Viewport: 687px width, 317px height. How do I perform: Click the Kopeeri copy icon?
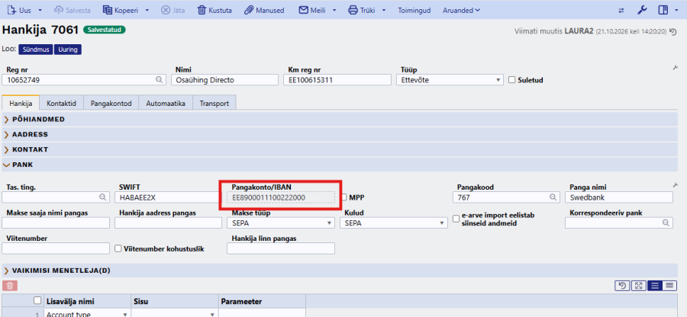coord(108,10)
